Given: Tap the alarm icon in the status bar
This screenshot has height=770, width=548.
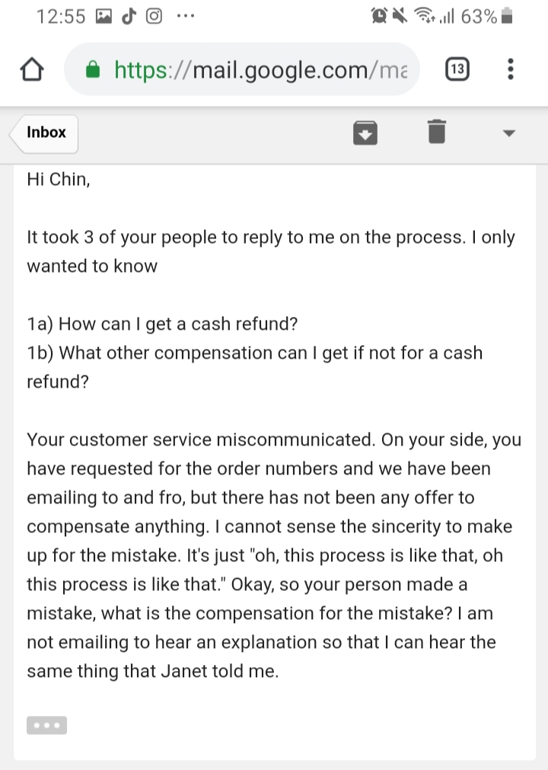Looking at the screenshot, I should click(x=379, y=16).
